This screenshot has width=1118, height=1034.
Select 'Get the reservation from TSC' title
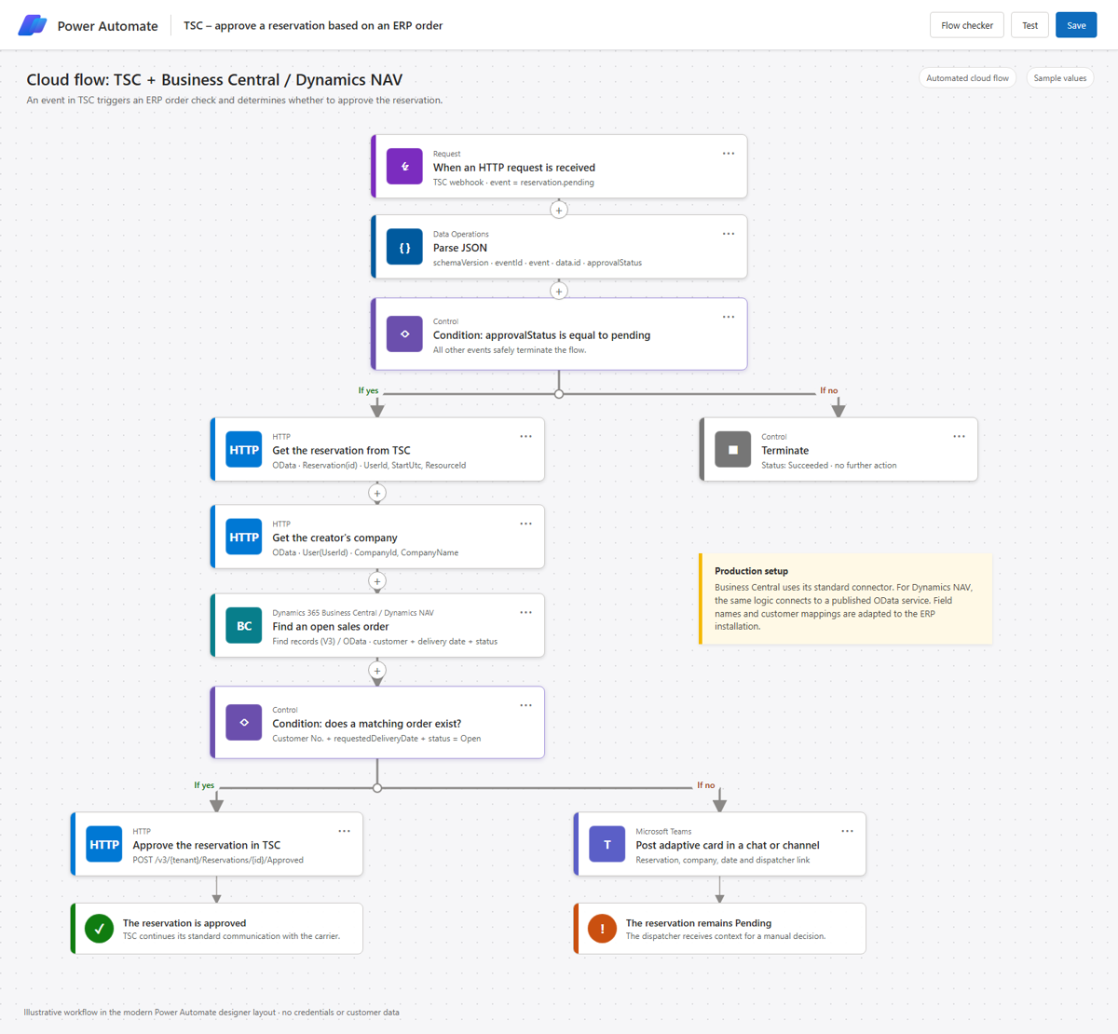click(x=341, y=450)
